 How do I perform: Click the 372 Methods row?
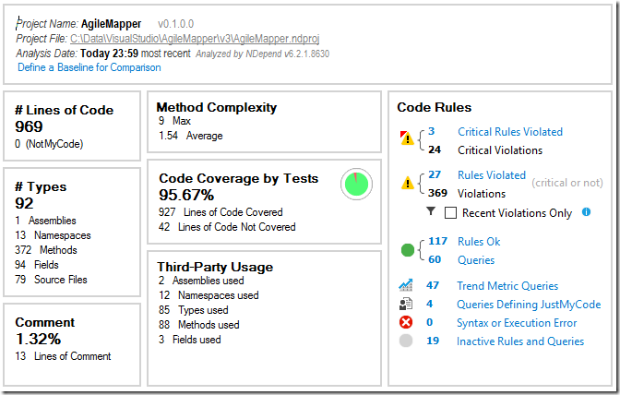46,250
